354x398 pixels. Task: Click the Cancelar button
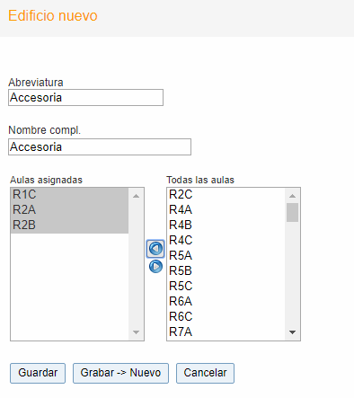point(205,373)
